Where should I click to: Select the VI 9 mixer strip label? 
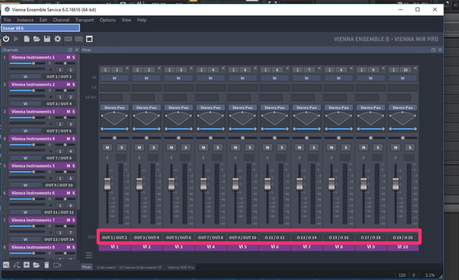(x=370, y=247)
